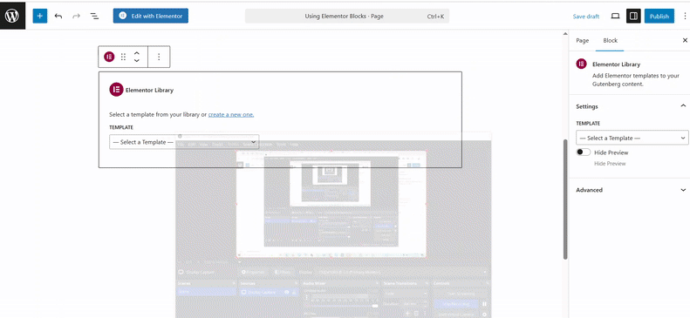Undo the last change

pos(58,17)
